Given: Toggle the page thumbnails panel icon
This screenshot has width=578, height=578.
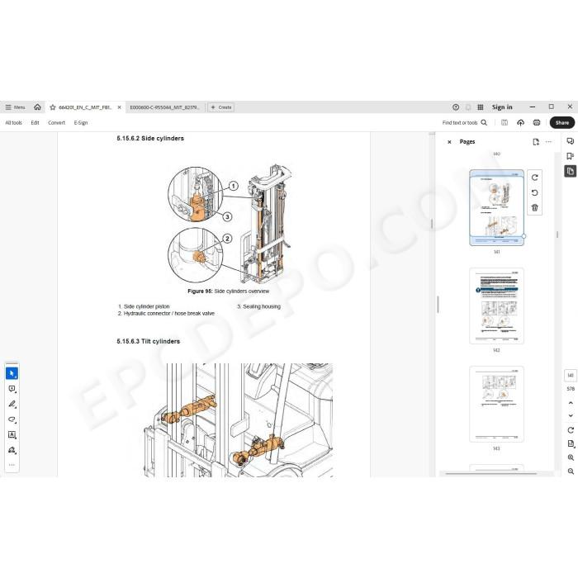Looking at the screenshot, I should pos(570,171).
